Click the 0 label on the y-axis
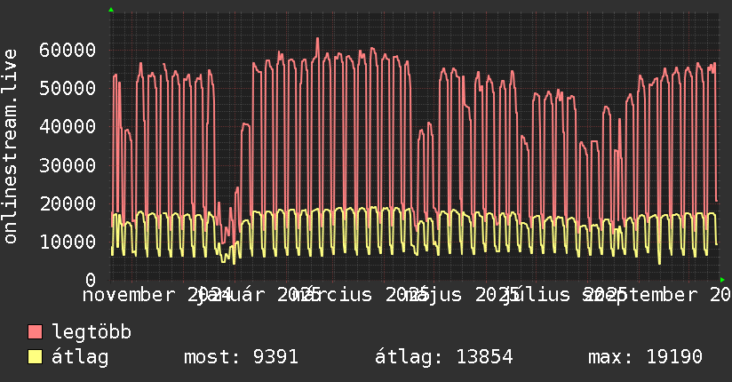This screenshot has height=382, width=732. tap(90, 279)
